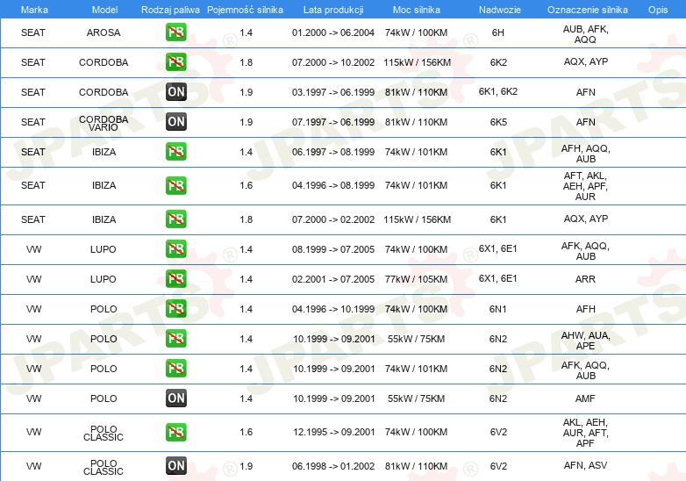
Task: Click the engine code cell 'AUB, AFK, AQQ'
Action: (585, 34)
